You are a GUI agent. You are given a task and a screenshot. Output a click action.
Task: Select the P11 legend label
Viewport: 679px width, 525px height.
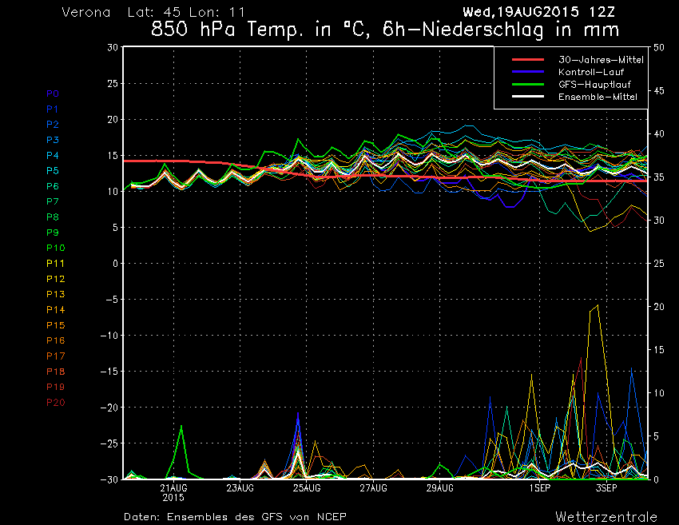coord(56,264)
